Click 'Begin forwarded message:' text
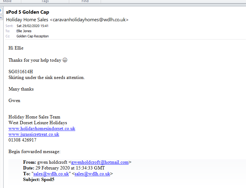This screenshot has width=246, height=188. pos(34,152)
